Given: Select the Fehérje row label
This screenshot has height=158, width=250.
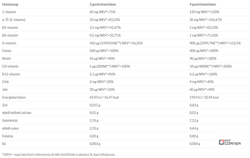Looking at the screenshot, I should [8, 136].
